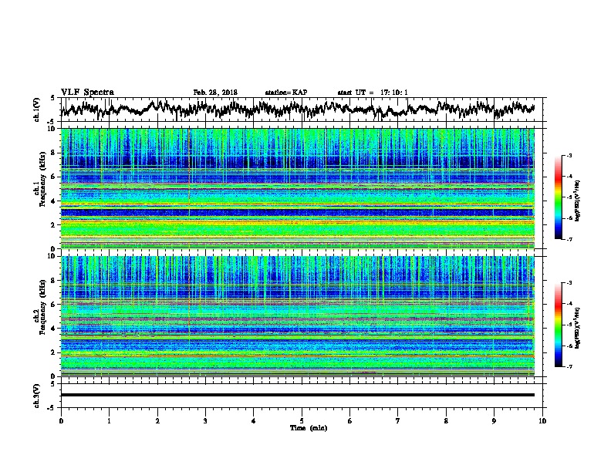This screenshot has width=611, height=472.
Task: Click the "10" kHz tick on ch.1 frequency axis
Action: (52, 129)
